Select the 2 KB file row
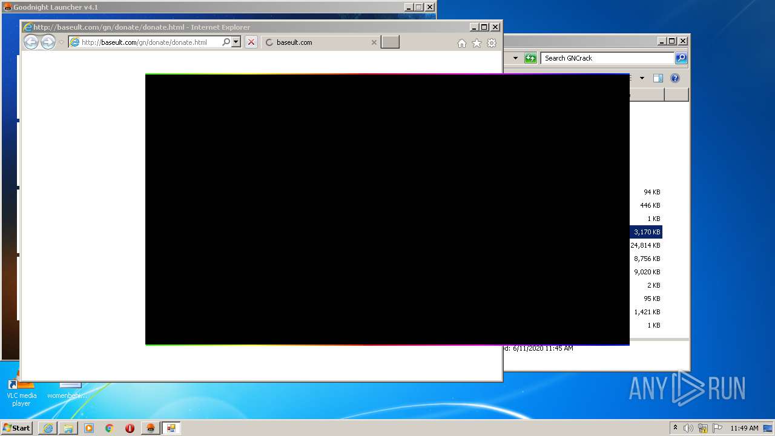 [x=645, y=285]
